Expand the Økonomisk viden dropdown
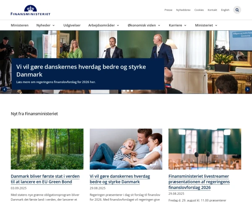This screenshot has height=202, width=252. (144, 25)
